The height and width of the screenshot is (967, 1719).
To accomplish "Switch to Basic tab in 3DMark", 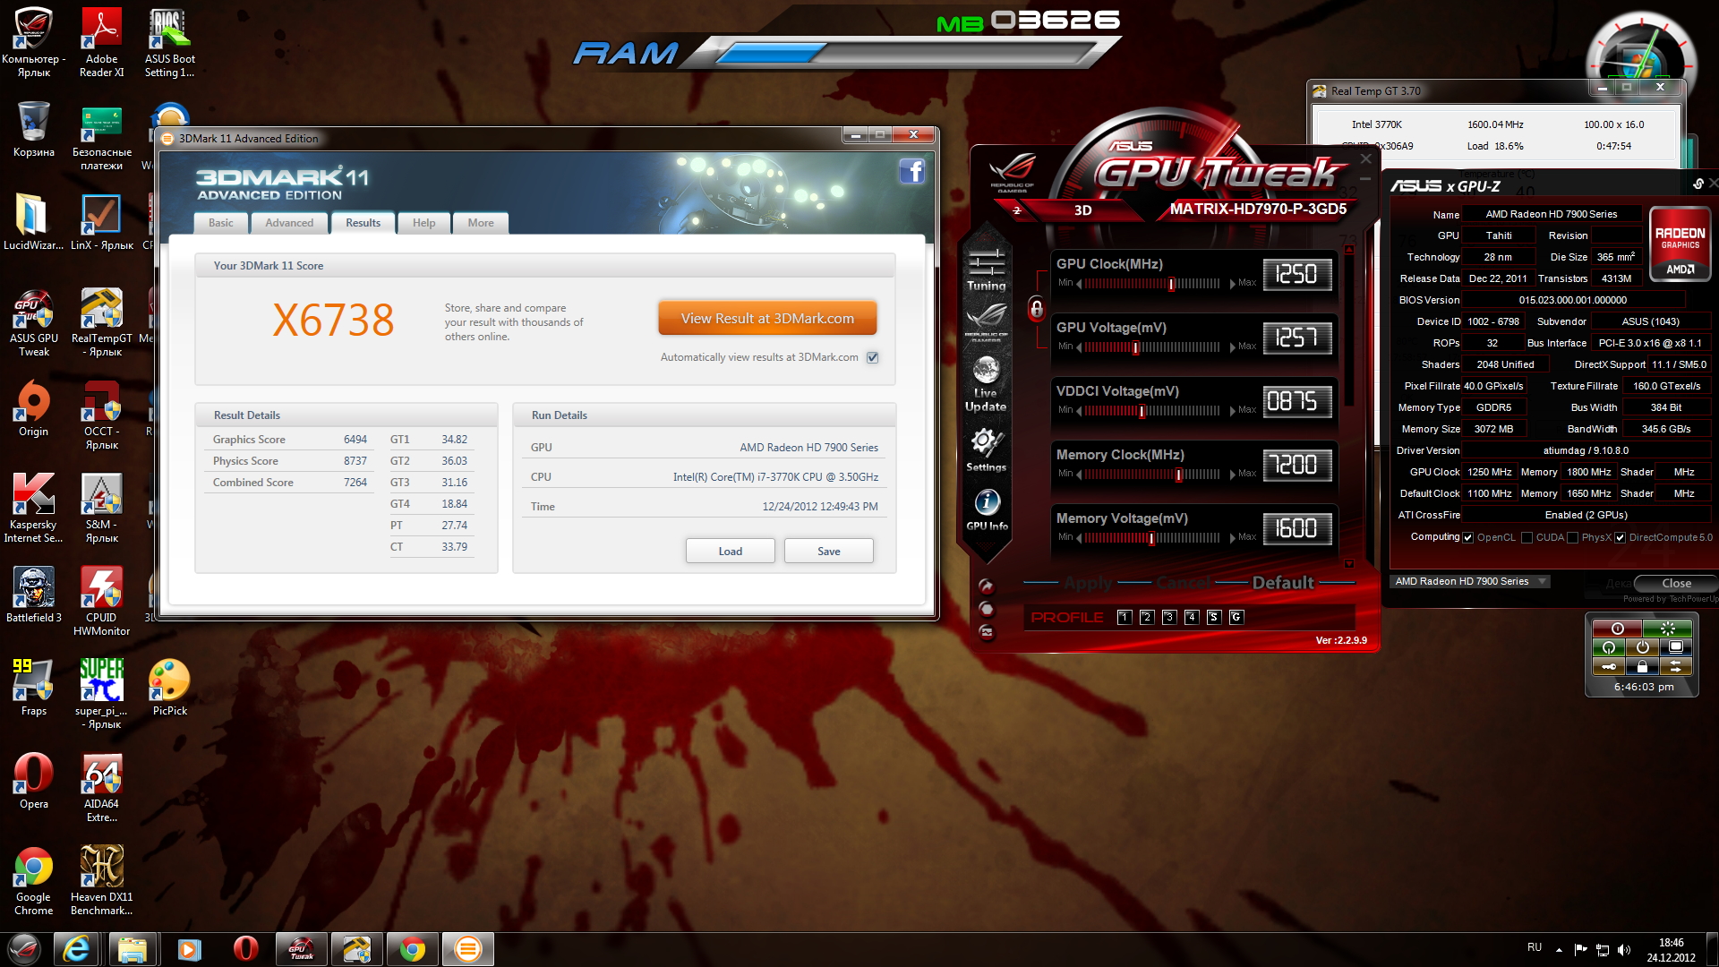I will [220, 223].
